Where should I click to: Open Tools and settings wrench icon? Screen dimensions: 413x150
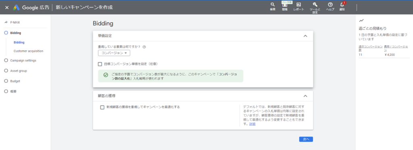coord(315,4)
